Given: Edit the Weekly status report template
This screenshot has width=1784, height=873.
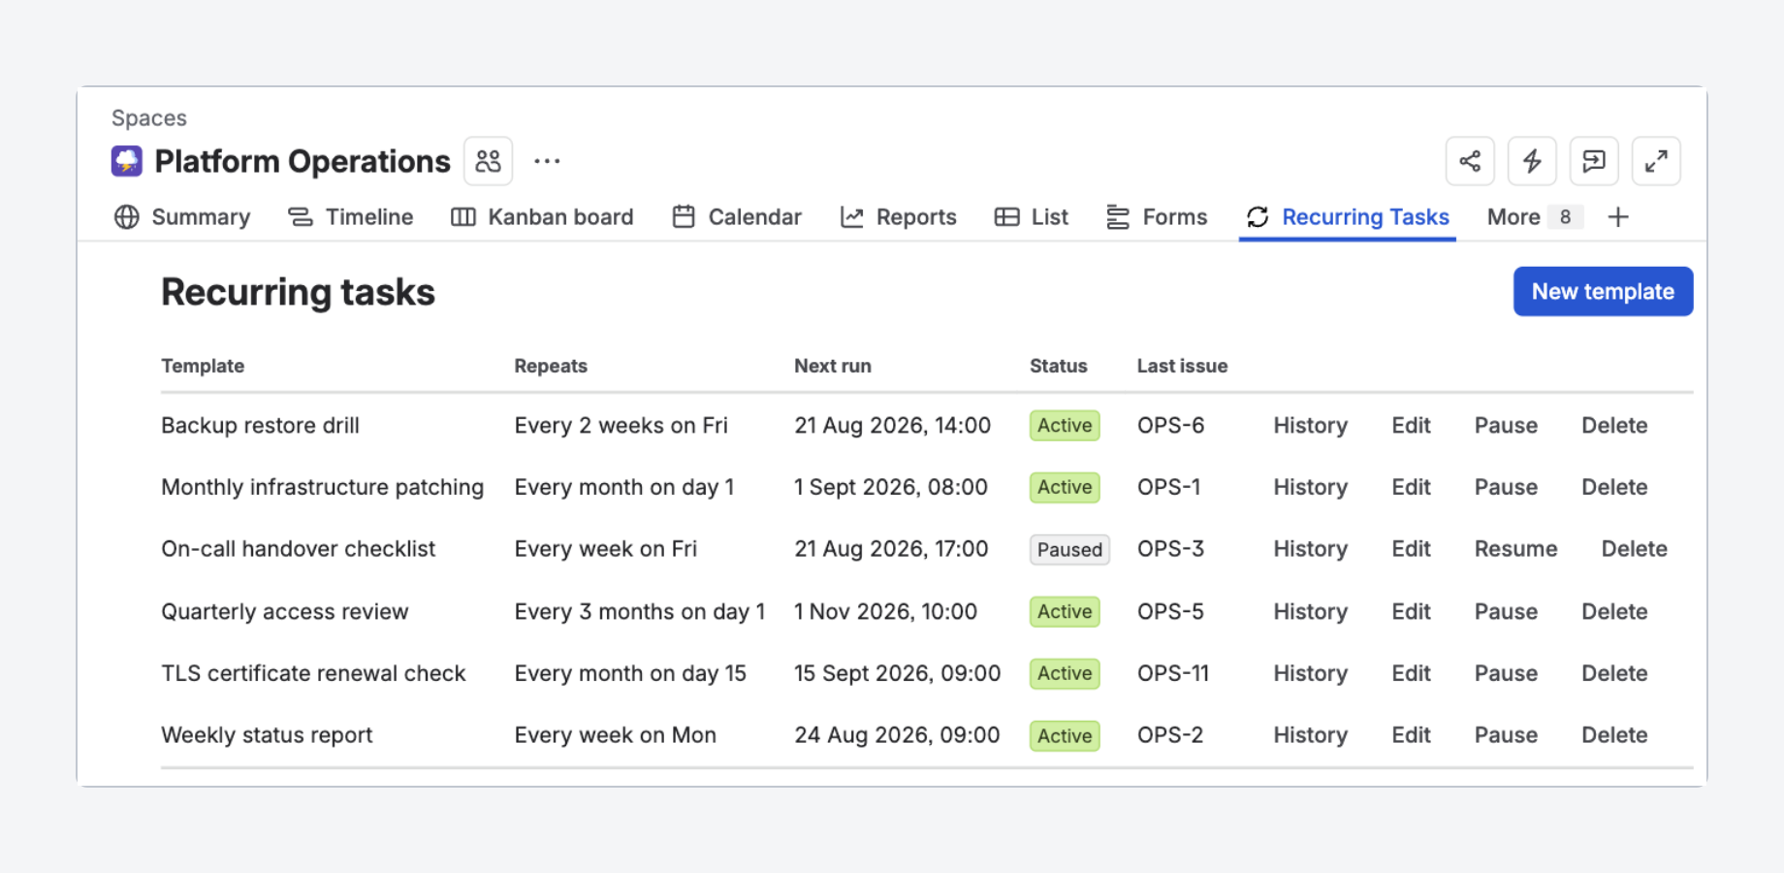Looking at the screenshot, I should click(x=1412, y=735).
